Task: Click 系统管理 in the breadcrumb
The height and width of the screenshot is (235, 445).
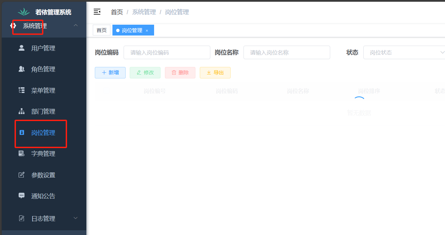Action: click(144, 12)
